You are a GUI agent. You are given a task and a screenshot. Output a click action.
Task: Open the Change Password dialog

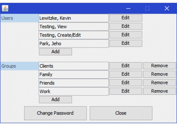coord(56,113)
